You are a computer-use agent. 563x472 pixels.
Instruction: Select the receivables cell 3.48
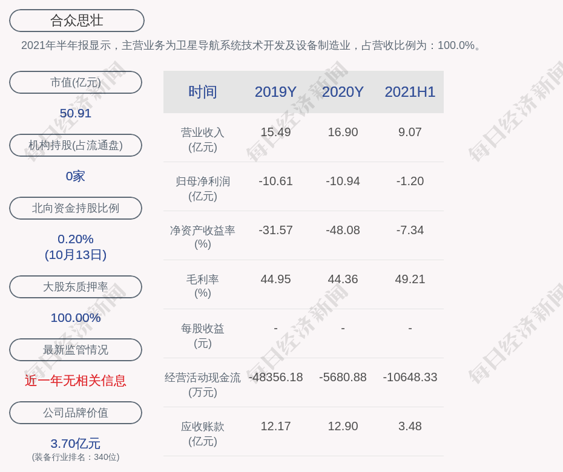coord(410,426)
